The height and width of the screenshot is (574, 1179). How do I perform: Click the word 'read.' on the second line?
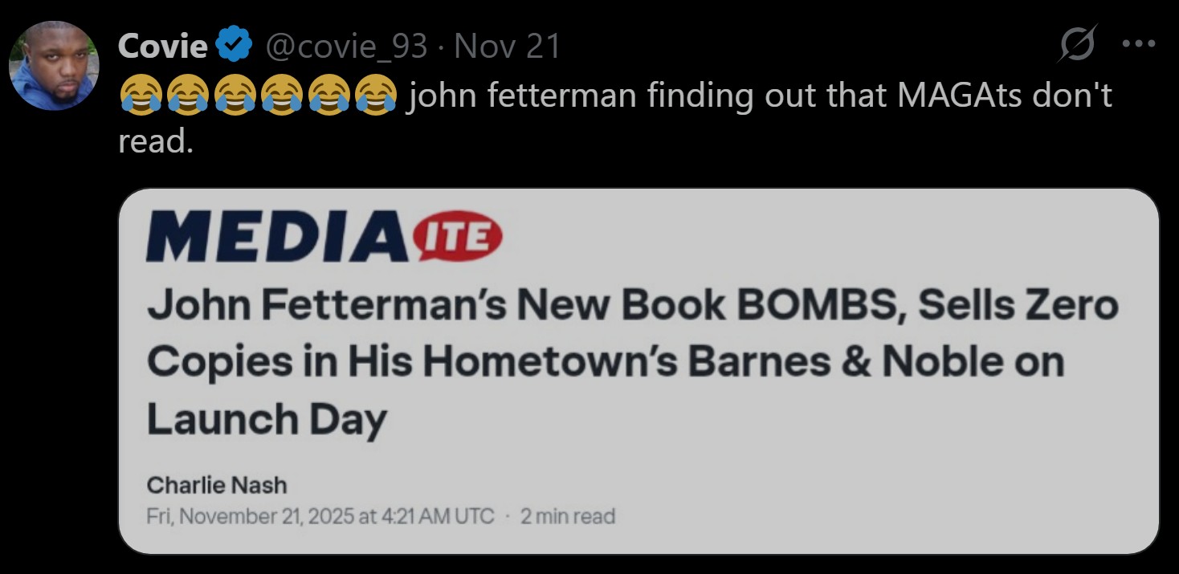point(156,141)
